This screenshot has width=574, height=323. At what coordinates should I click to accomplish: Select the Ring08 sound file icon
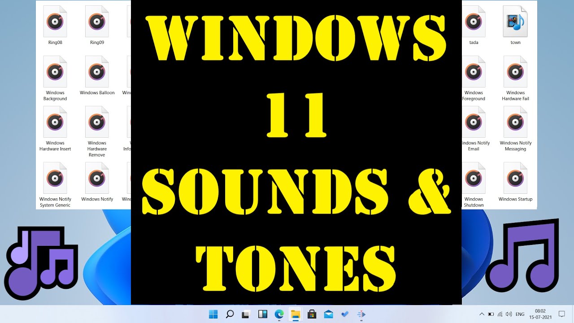pos(55,22)
